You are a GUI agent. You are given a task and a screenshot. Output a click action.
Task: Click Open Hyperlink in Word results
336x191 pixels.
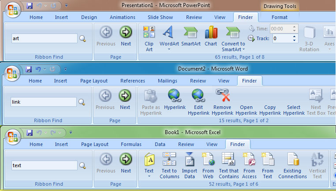point(246,110)
